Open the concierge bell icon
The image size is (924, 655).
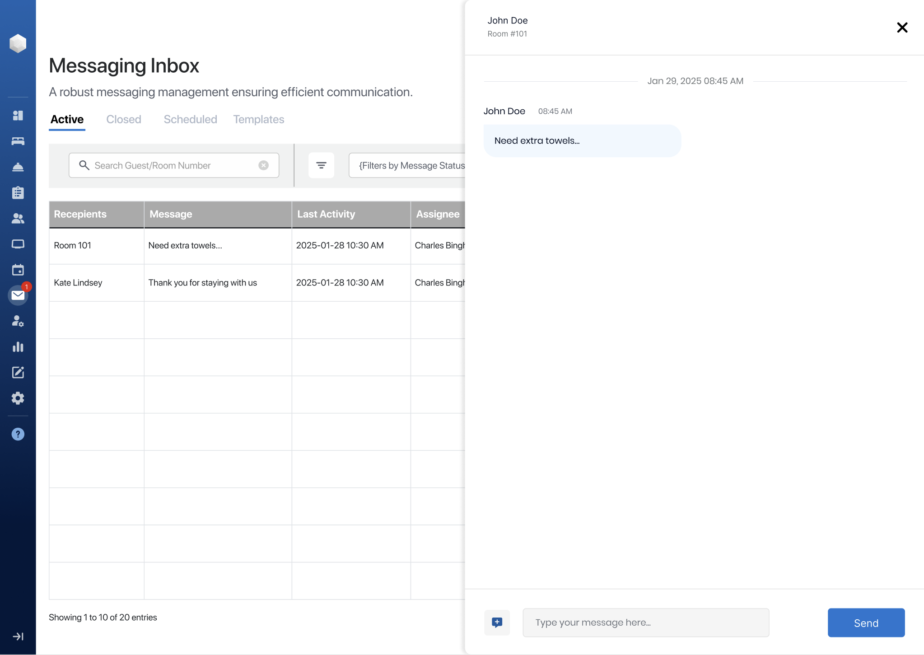[18, 167]
